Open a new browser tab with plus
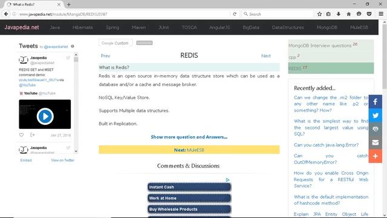 pyautogui.click(x=68, y=4)
